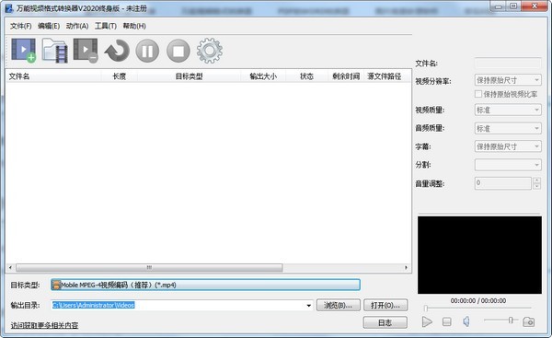Click the 浏览(B)... button
This screenshot has width=552, height=338.
(338, 305)
